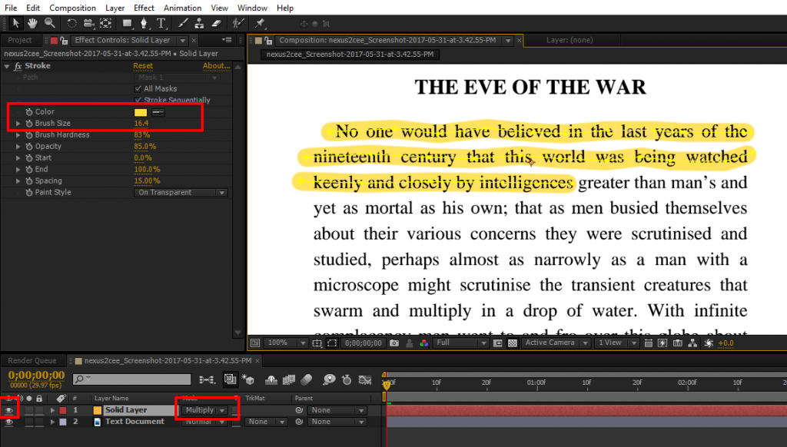This screenshot has width=787, height=447.
Task: Expand the Brush Hardness property
Action: pyautogui.click(x=17, y=134)
